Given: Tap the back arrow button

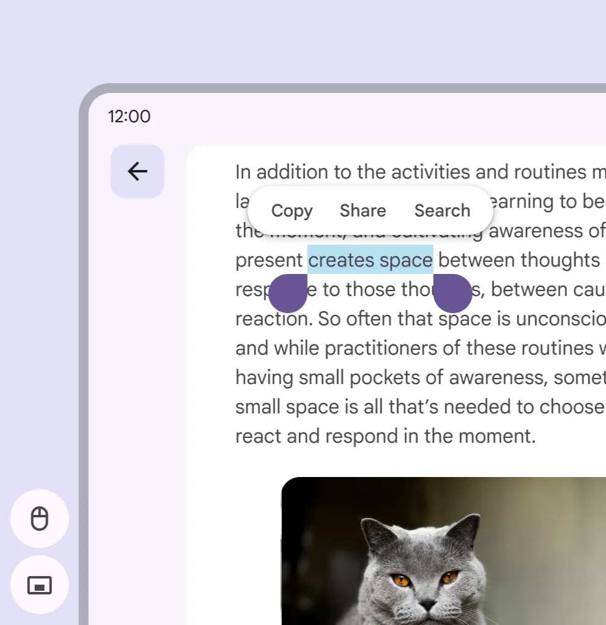Looking at the screenshot, I should (138, 171).
